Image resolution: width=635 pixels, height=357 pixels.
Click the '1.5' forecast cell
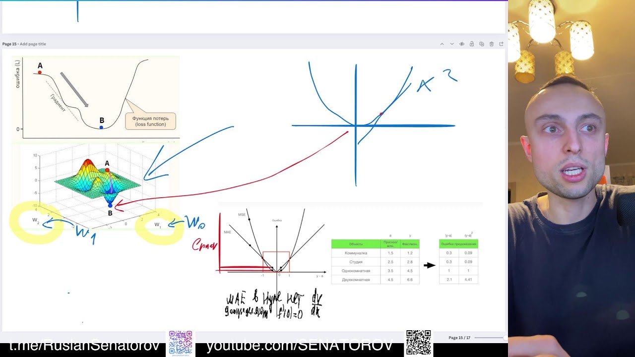(x=390, y=253)
